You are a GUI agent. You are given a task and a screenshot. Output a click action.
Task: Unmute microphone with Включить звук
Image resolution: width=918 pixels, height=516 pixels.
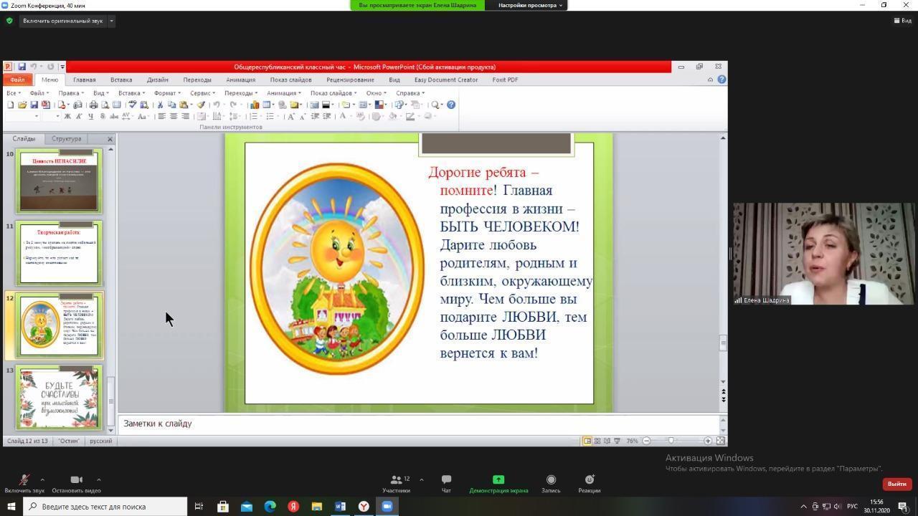coord(24,484)
